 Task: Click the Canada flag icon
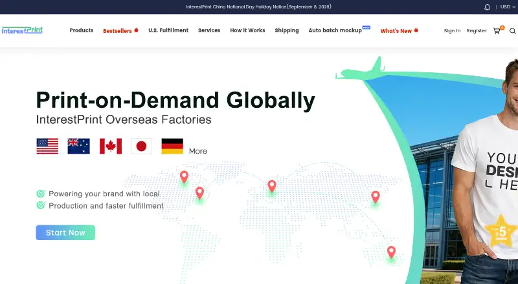(x=111, y=147)
